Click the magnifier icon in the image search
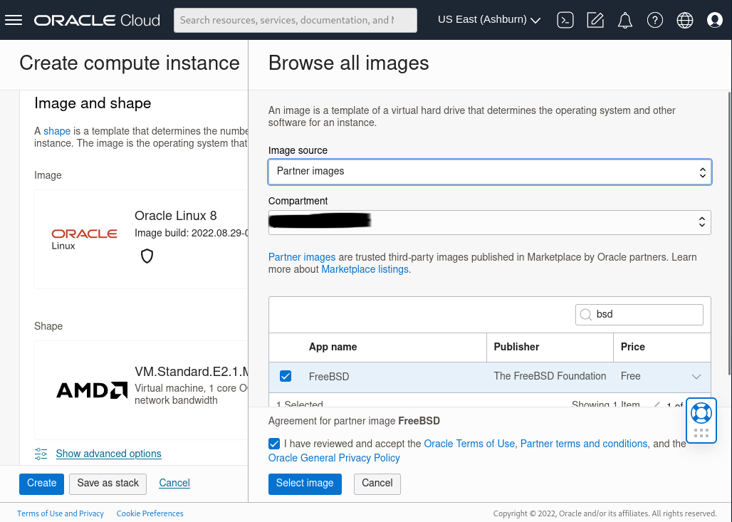This screenshot has width=732, height=522. pyautogui.click(x=586, y=315)
